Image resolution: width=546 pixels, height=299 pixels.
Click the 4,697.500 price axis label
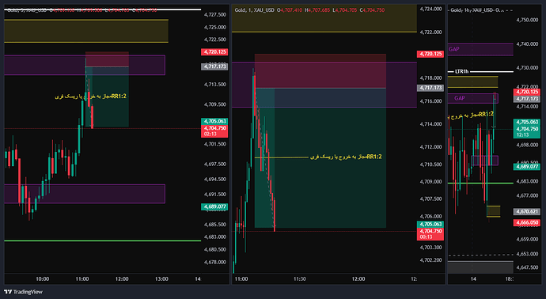click(x=215, y=164)
